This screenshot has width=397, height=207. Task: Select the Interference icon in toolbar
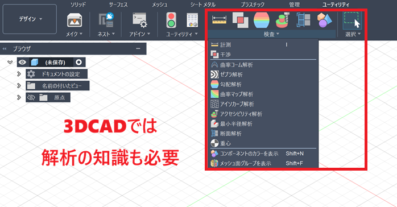pos(240,20)
